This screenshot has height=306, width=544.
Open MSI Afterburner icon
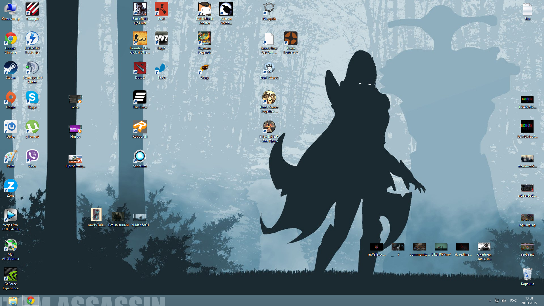pos(11,249)
